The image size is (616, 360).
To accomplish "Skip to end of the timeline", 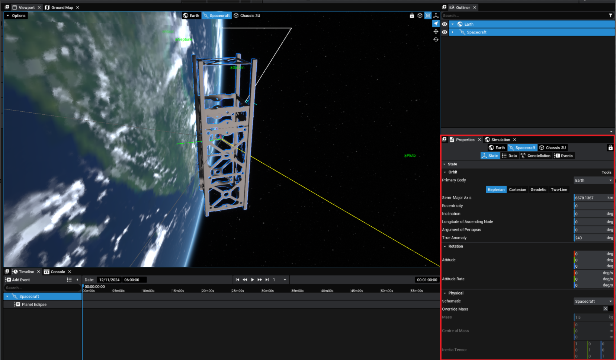I will tap(267, 280).
